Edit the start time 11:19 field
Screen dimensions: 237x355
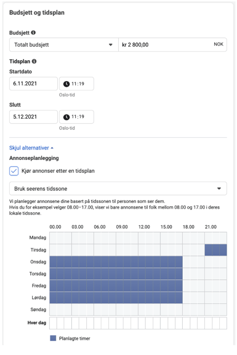[76, 84]
